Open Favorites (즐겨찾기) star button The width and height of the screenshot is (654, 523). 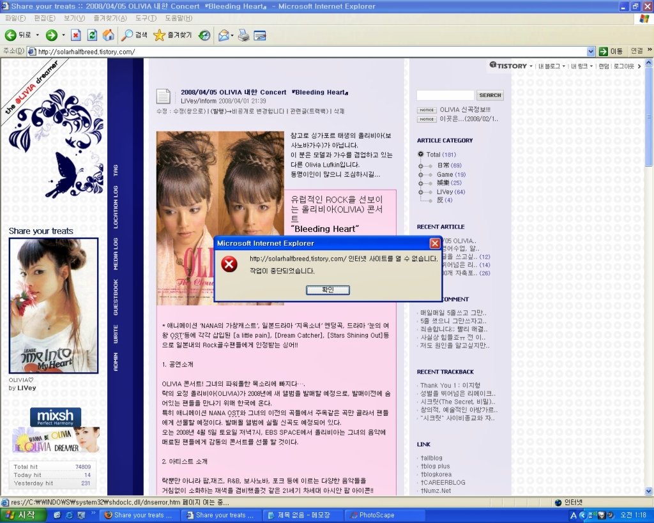click(172, 36)
